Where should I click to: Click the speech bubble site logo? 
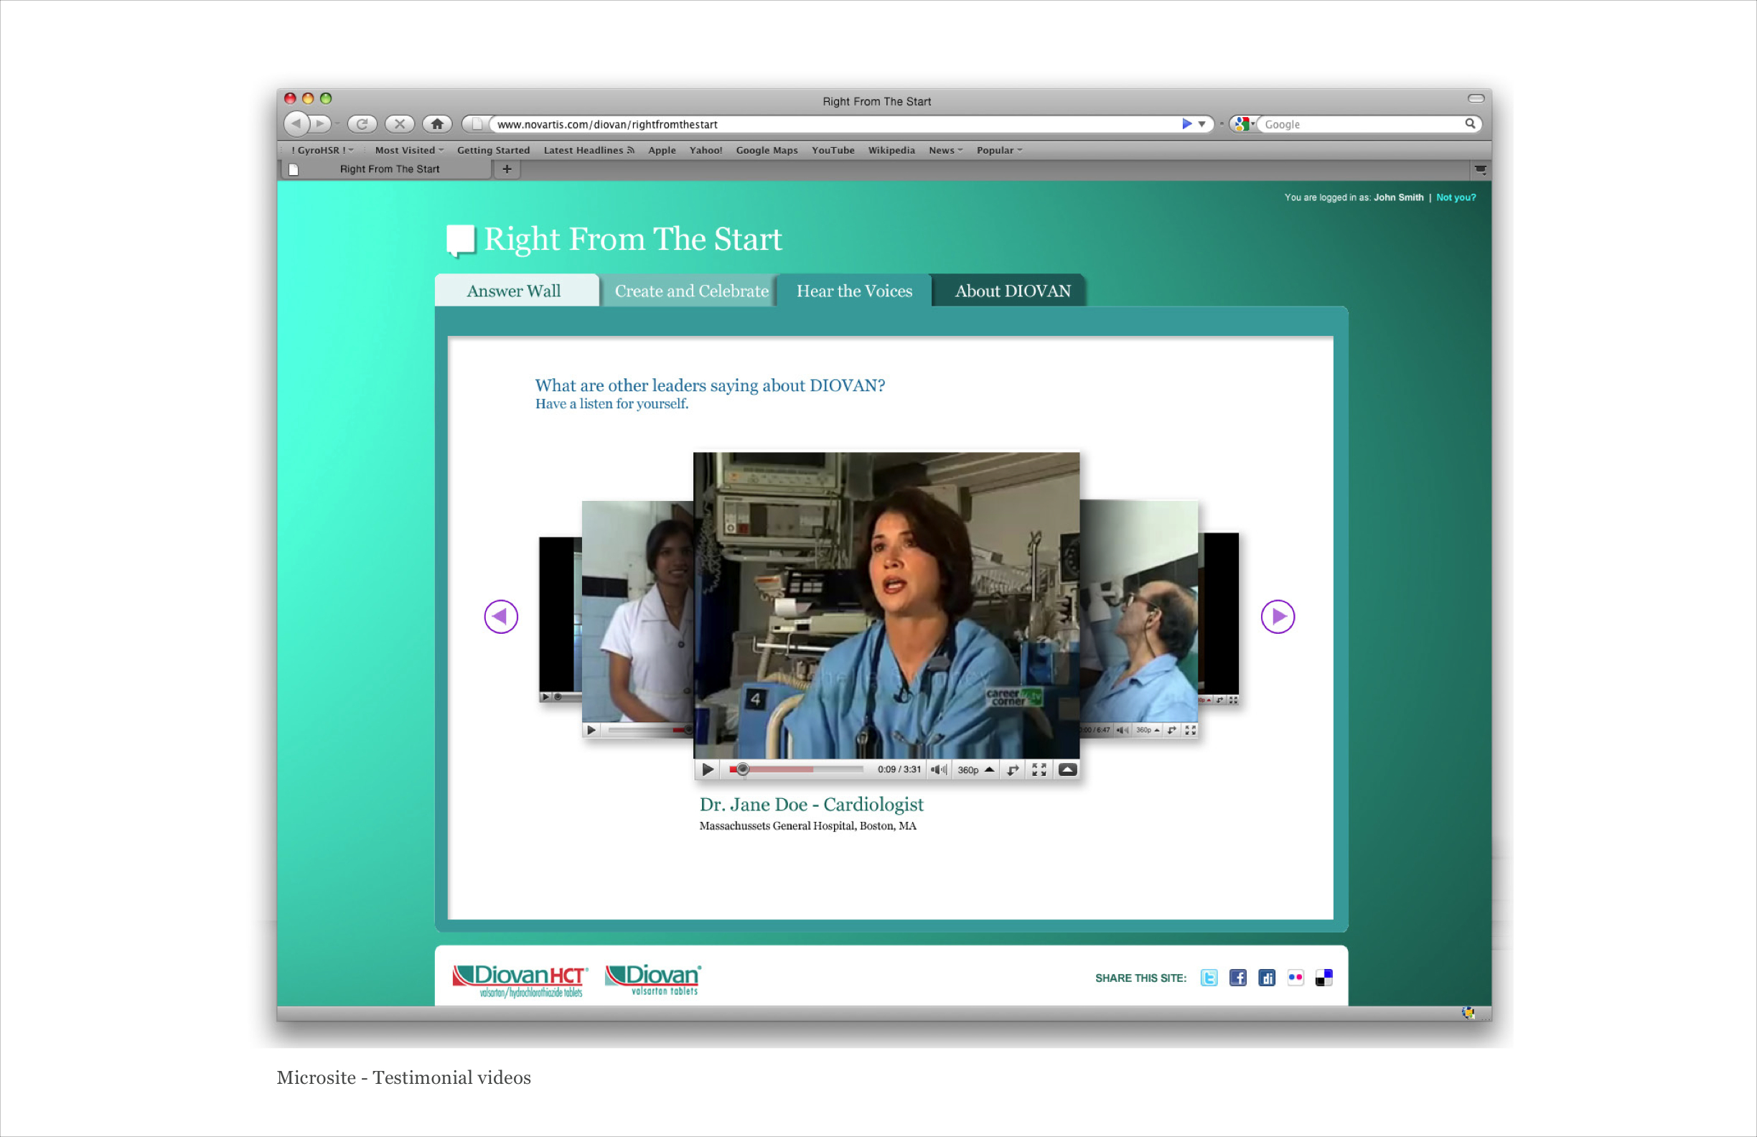(x=461, y=240)
